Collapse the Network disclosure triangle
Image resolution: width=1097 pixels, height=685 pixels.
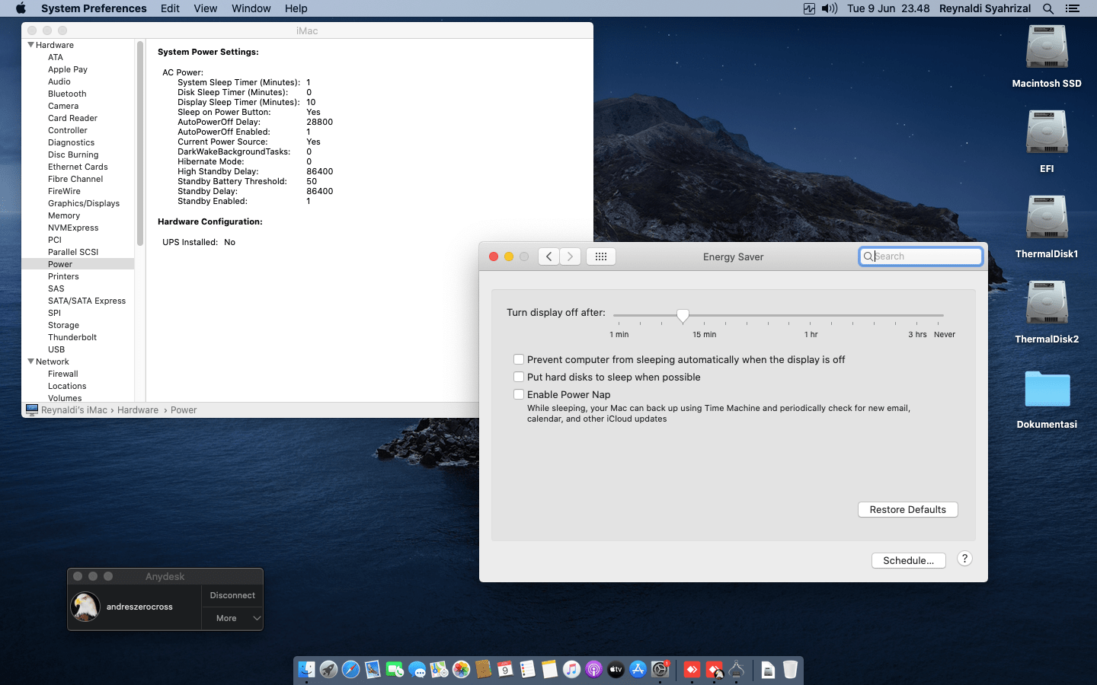pyautogui.click(x=31, y=362)
